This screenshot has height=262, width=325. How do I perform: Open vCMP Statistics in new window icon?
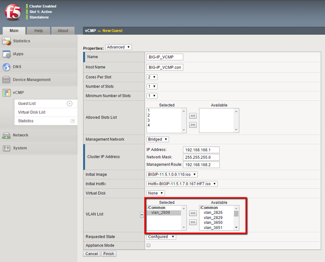pos(72,121)
